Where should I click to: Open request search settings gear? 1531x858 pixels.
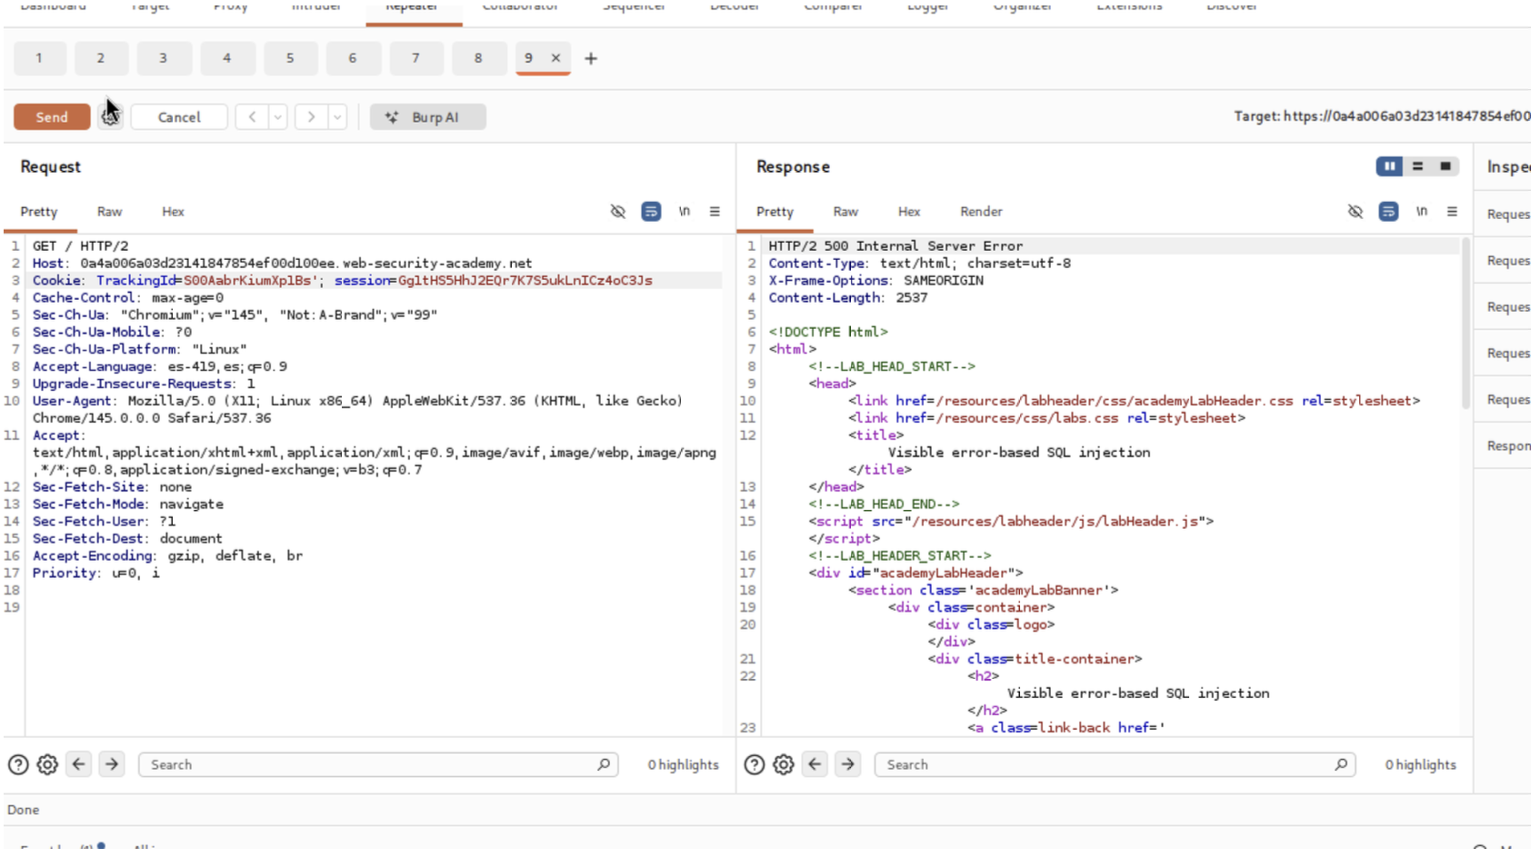tap(47, 765)
